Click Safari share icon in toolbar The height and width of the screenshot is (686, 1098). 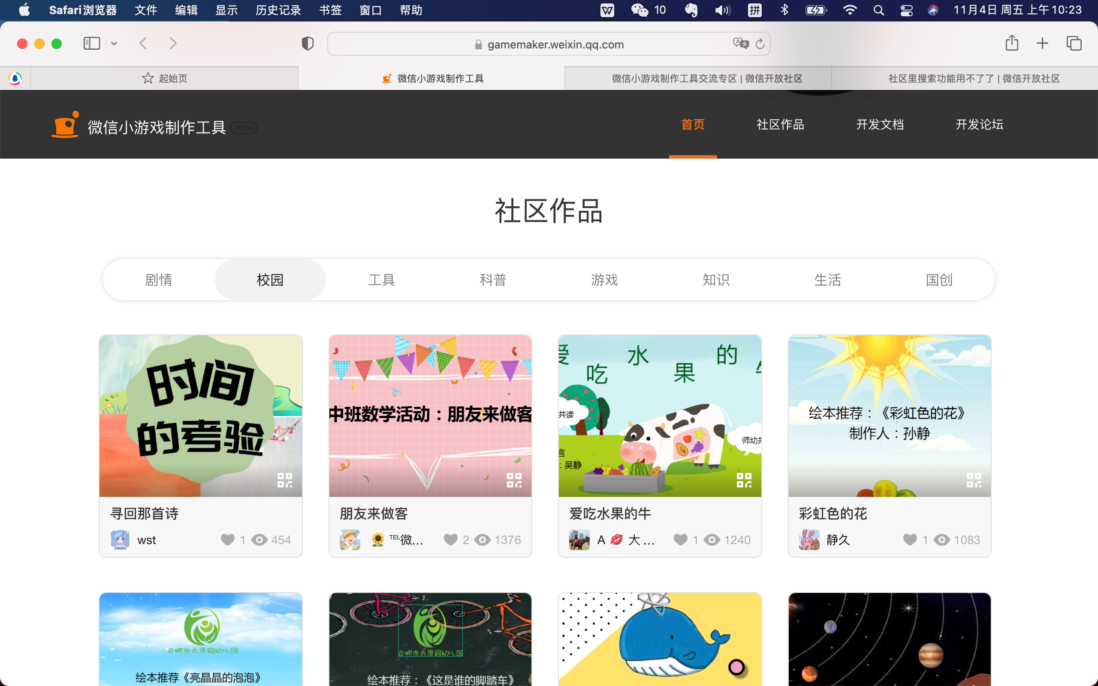pos(1012,44)
